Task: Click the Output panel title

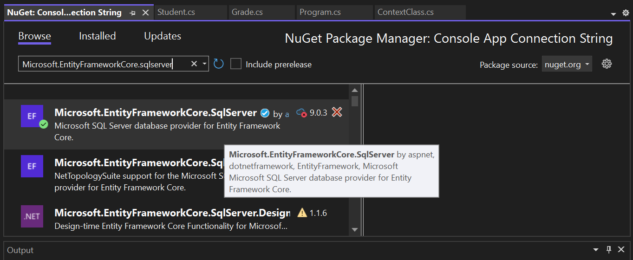Action: coord(20,250)
